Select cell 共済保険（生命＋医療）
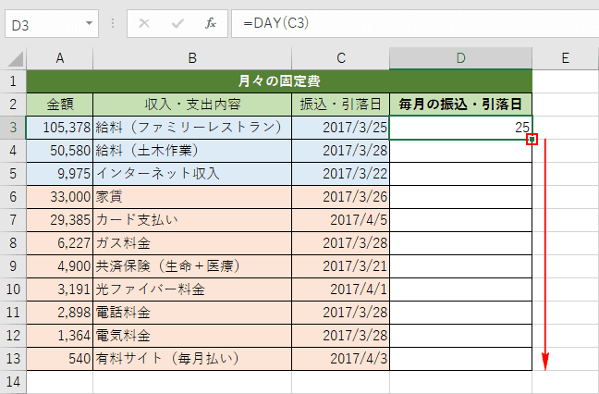The width and height of the screenshot is (599, 394). click(192, 266)
